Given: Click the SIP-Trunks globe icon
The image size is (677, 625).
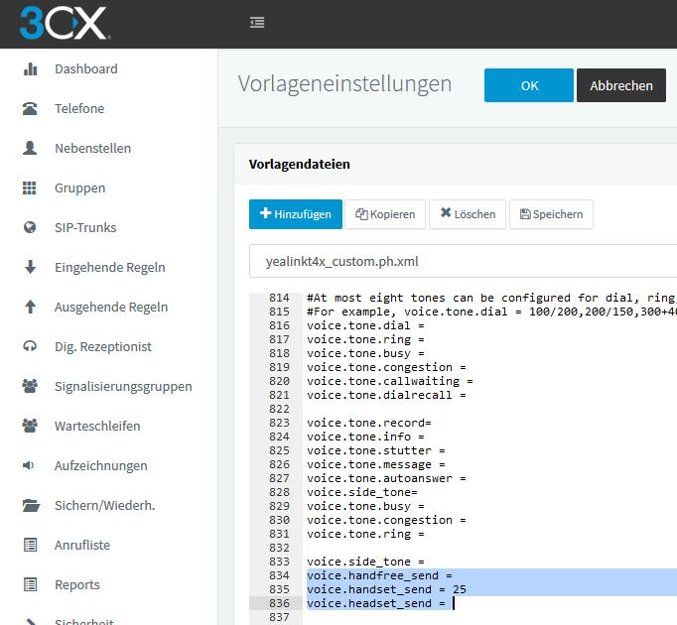Looking at the screenshot, I should [31, 228].
